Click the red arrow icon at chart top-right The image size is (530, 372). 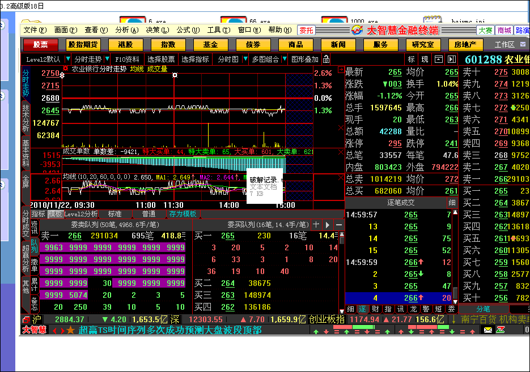[x=341, y=70]
